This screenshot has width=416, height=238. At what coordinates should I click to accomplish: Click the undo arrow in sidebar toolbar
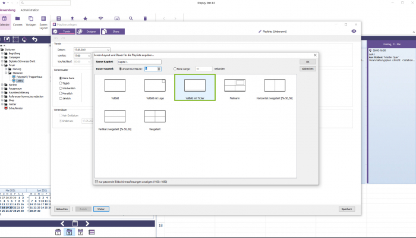[x=34, y=40]
